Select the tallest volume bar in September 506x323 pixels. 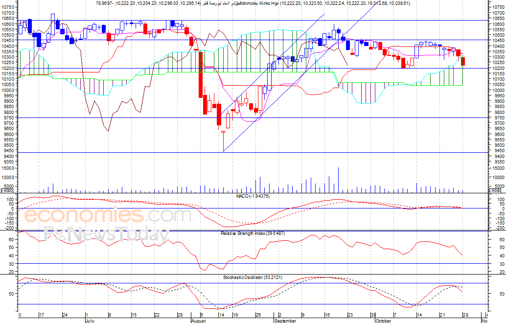[x=338, y=180]
